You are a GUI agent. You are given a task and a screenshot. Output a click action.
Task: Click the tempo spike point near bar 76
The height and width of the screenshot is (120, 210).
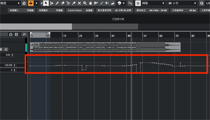click(x=180, y=63)
